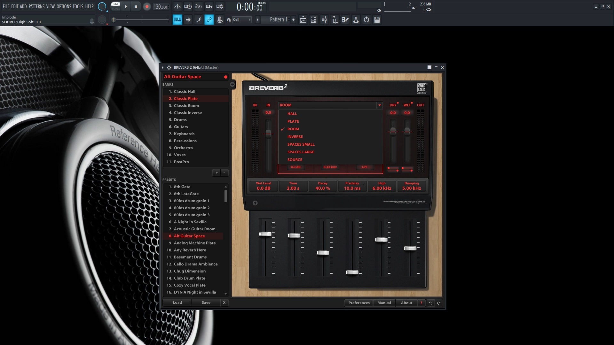Viewport: 614px width, 345px height.
Task: Open BREVERB Preferences
Action: point(359,303)
